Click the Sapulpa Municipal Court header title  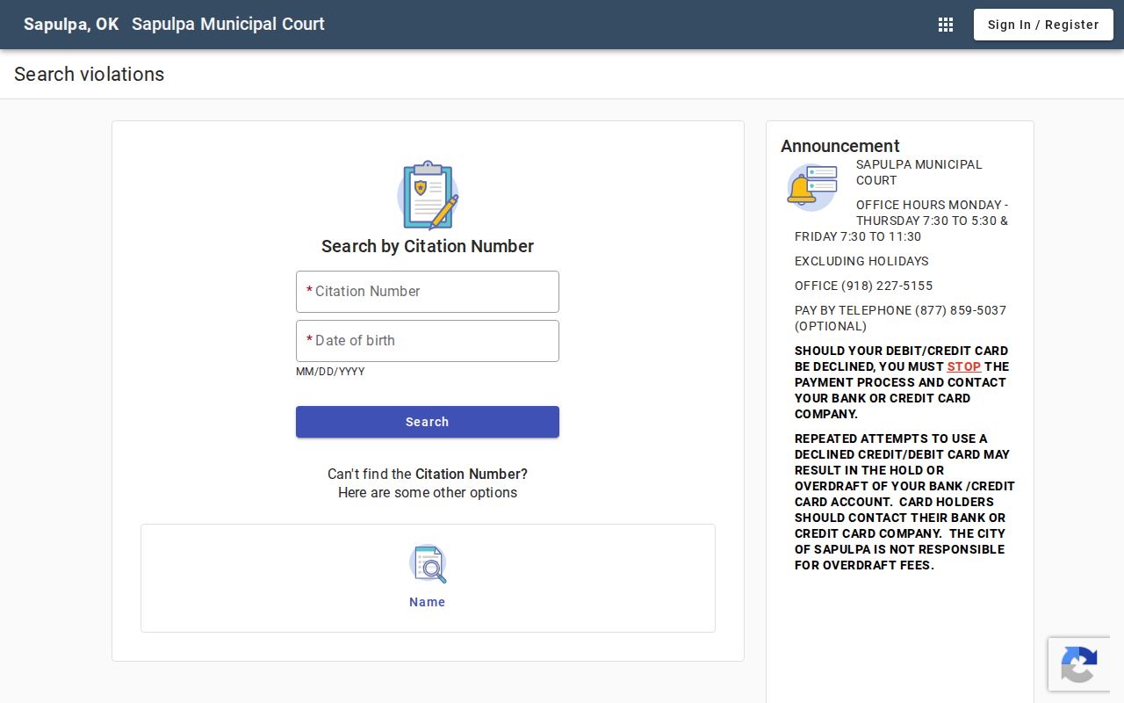228,24
